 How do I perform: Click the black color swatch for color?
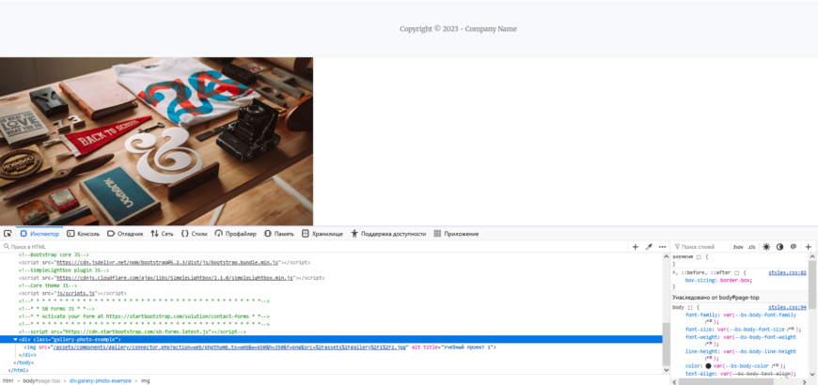[708, 365]
